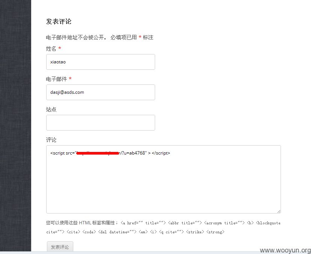Click the 姓名 field label

click(x=51, y=48)
